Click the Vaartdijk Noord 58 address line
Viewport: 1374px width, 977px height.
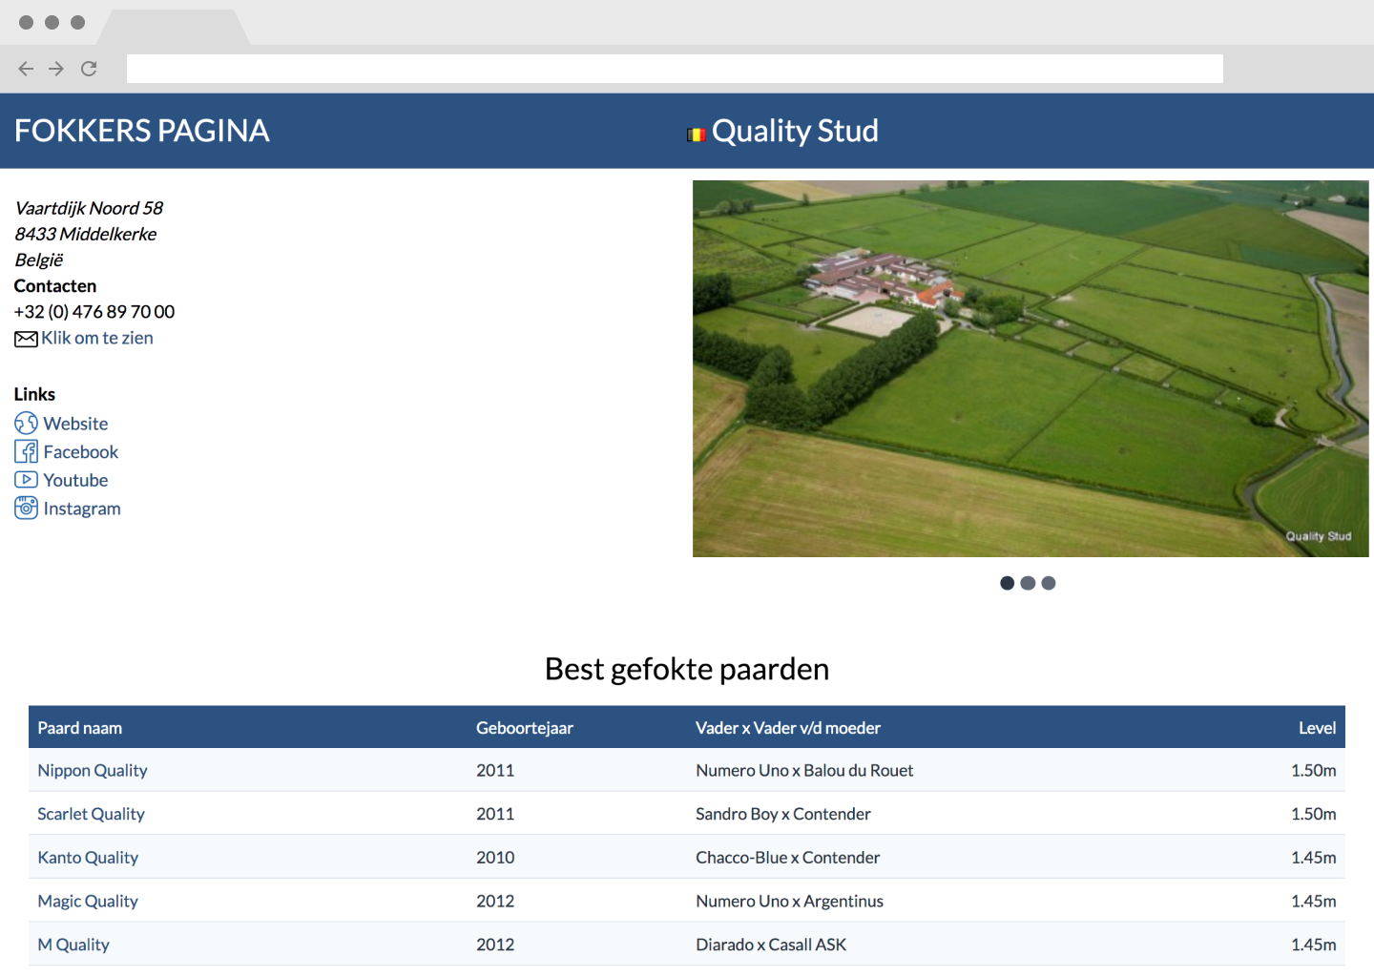tap(89, 208)
